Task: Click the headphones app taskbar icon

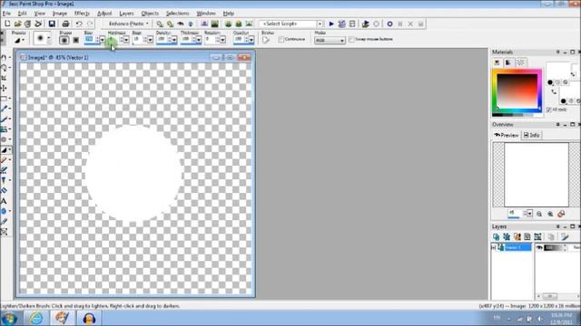Action: pyautogui.click(x=89, y=318)
